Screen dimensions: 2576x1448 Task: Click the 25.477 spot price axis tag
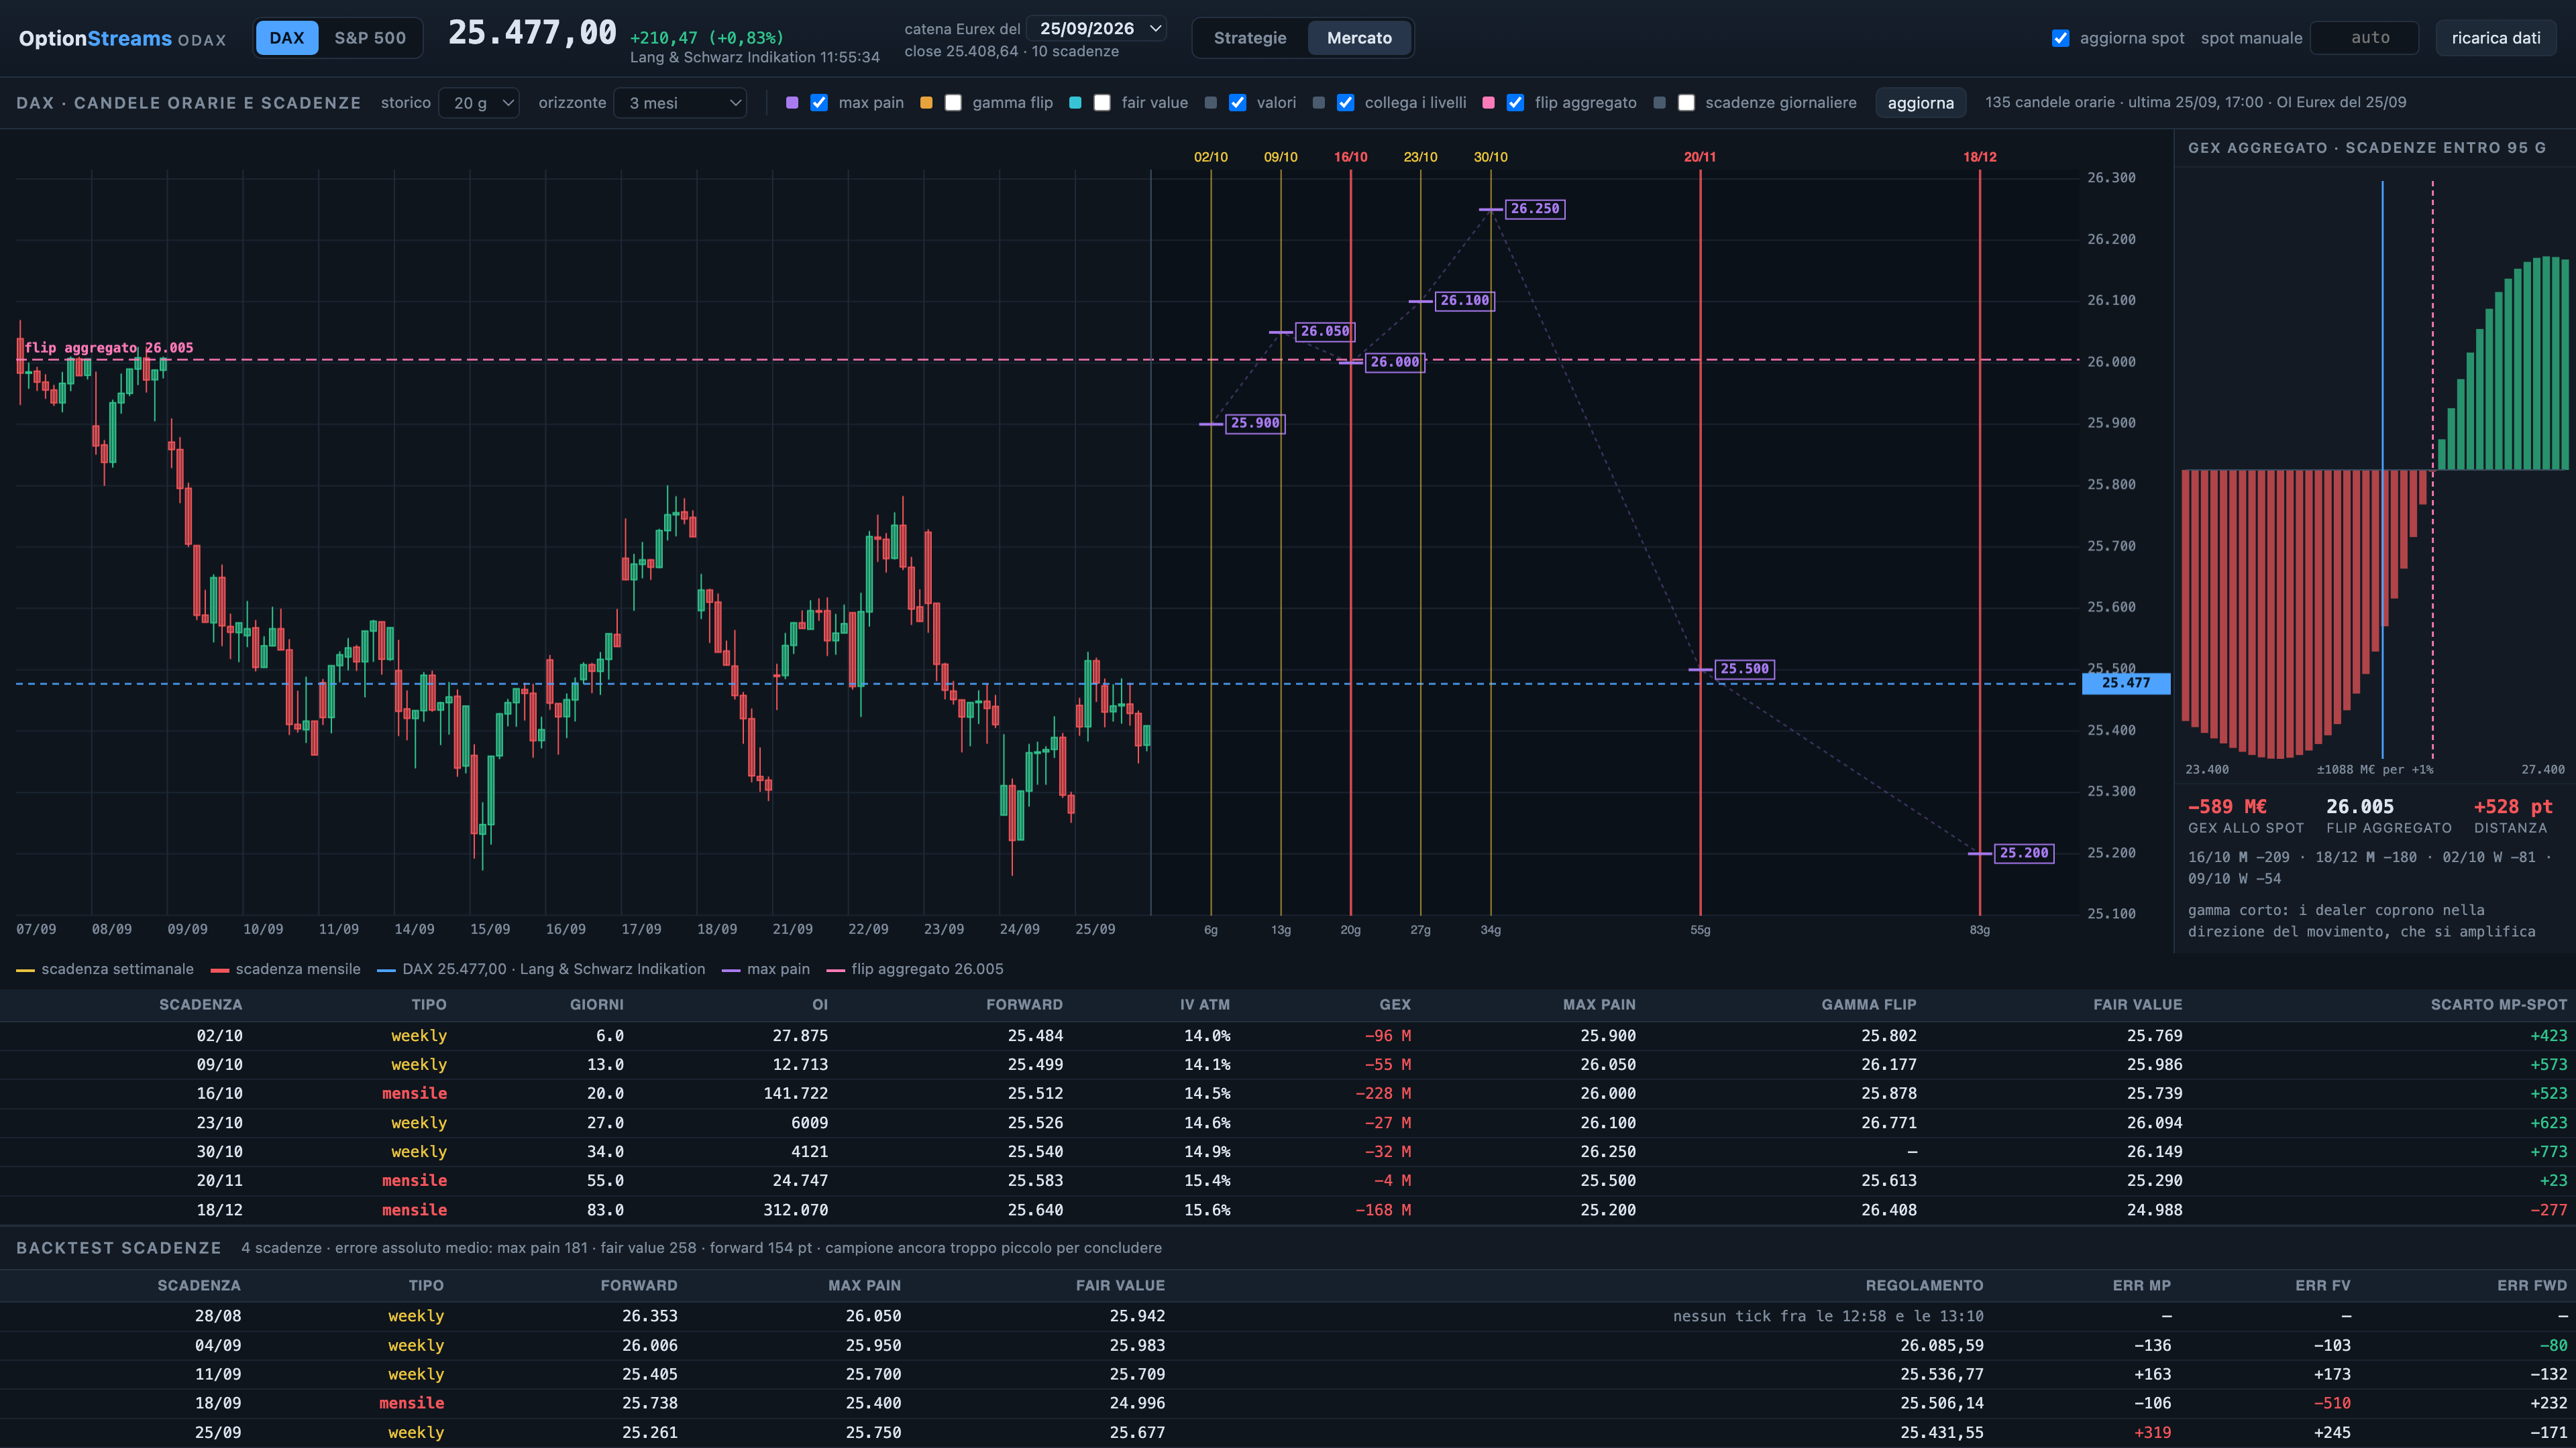click(x=2125, y=684)
